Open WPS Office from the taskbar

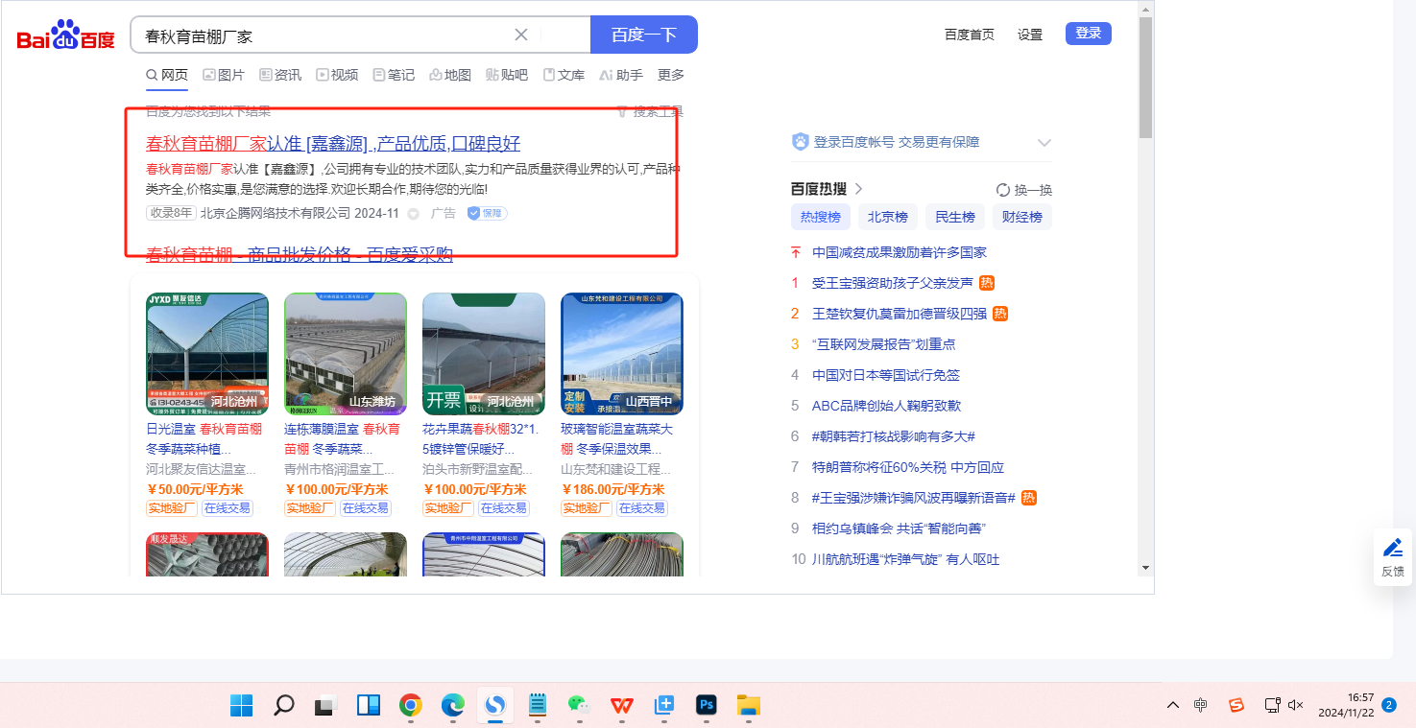[622, 706]
